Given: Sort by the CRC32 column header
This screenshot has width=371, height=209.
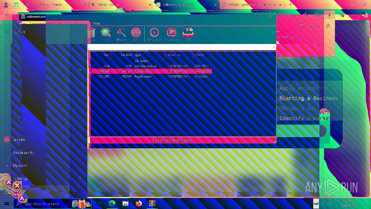Looking at the screenshot, I should click(x=202, y=55).
